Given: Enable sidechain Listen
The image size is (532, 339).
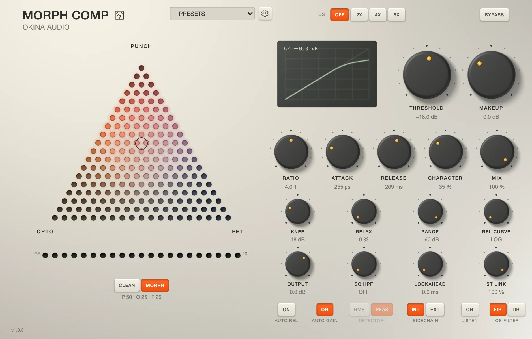Looking at the screenshot, I should [470, 310].
